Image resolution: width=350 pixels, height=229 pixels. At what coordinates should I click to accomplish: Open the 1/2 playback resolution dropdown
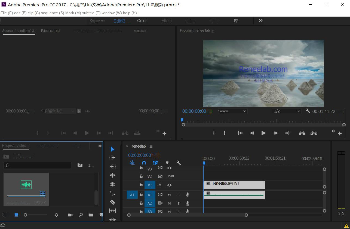point(286,111)
